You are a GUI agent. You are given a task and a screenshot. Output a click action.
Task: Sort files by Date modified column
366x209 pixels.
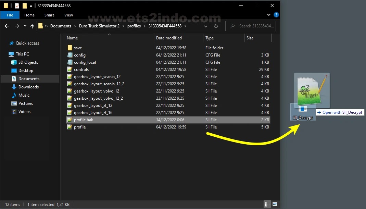tap(169, 38)
